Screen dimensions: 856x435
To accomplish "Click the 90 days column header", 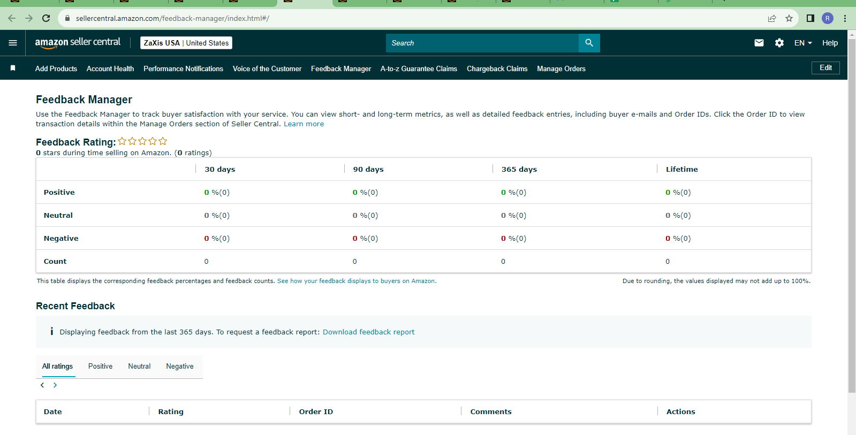I will pos(368,169).
